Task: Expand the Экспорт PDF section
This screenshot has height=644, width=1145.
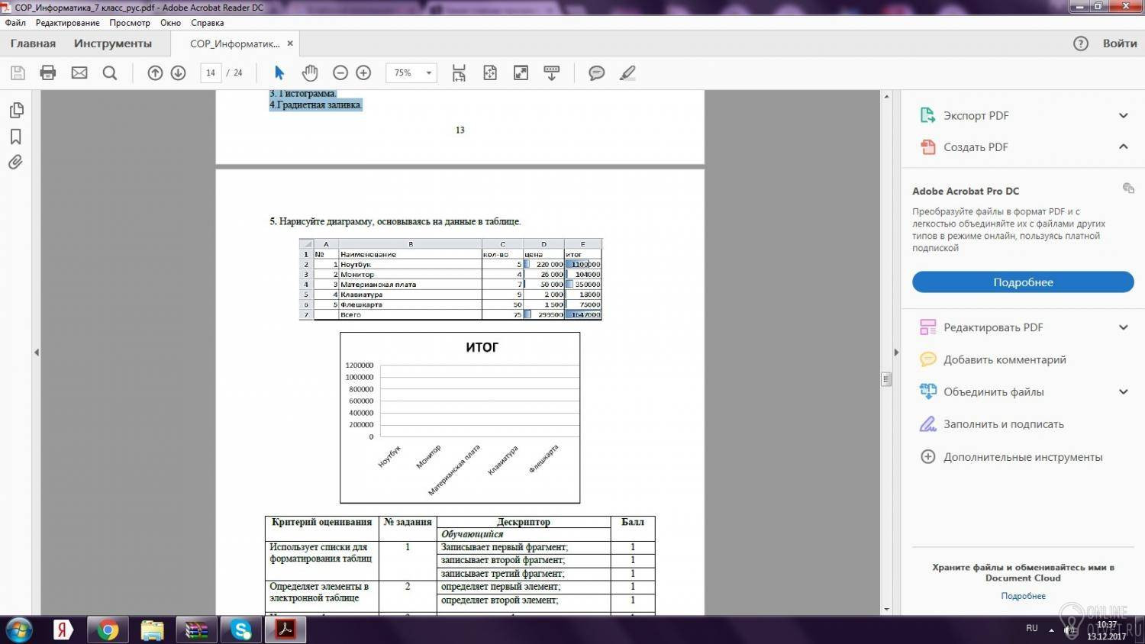Action: pos(1123,115)
